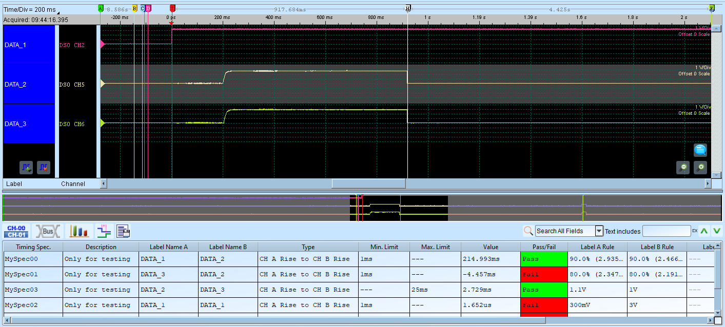Select the white H cursor marker

click(408, 8)
